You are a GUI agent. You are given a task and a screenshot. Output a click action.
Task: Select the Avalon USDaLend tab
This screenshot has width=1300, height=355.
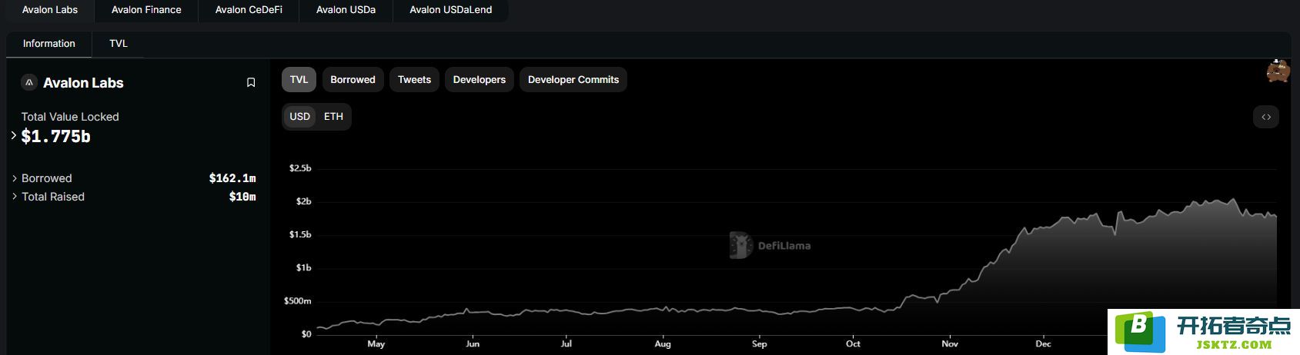tap(450, 10)
